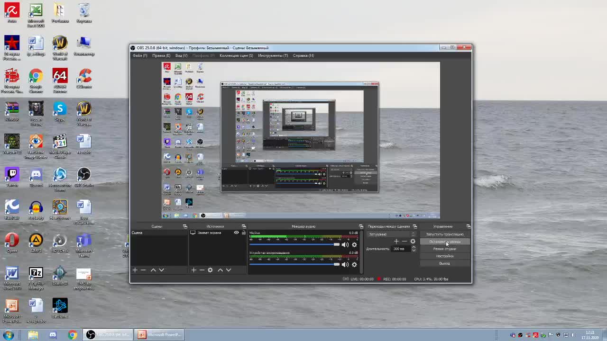Remove the source with the minus icon in the Источники panel
This screenshot has width=607, height=341.
(202, 270)
